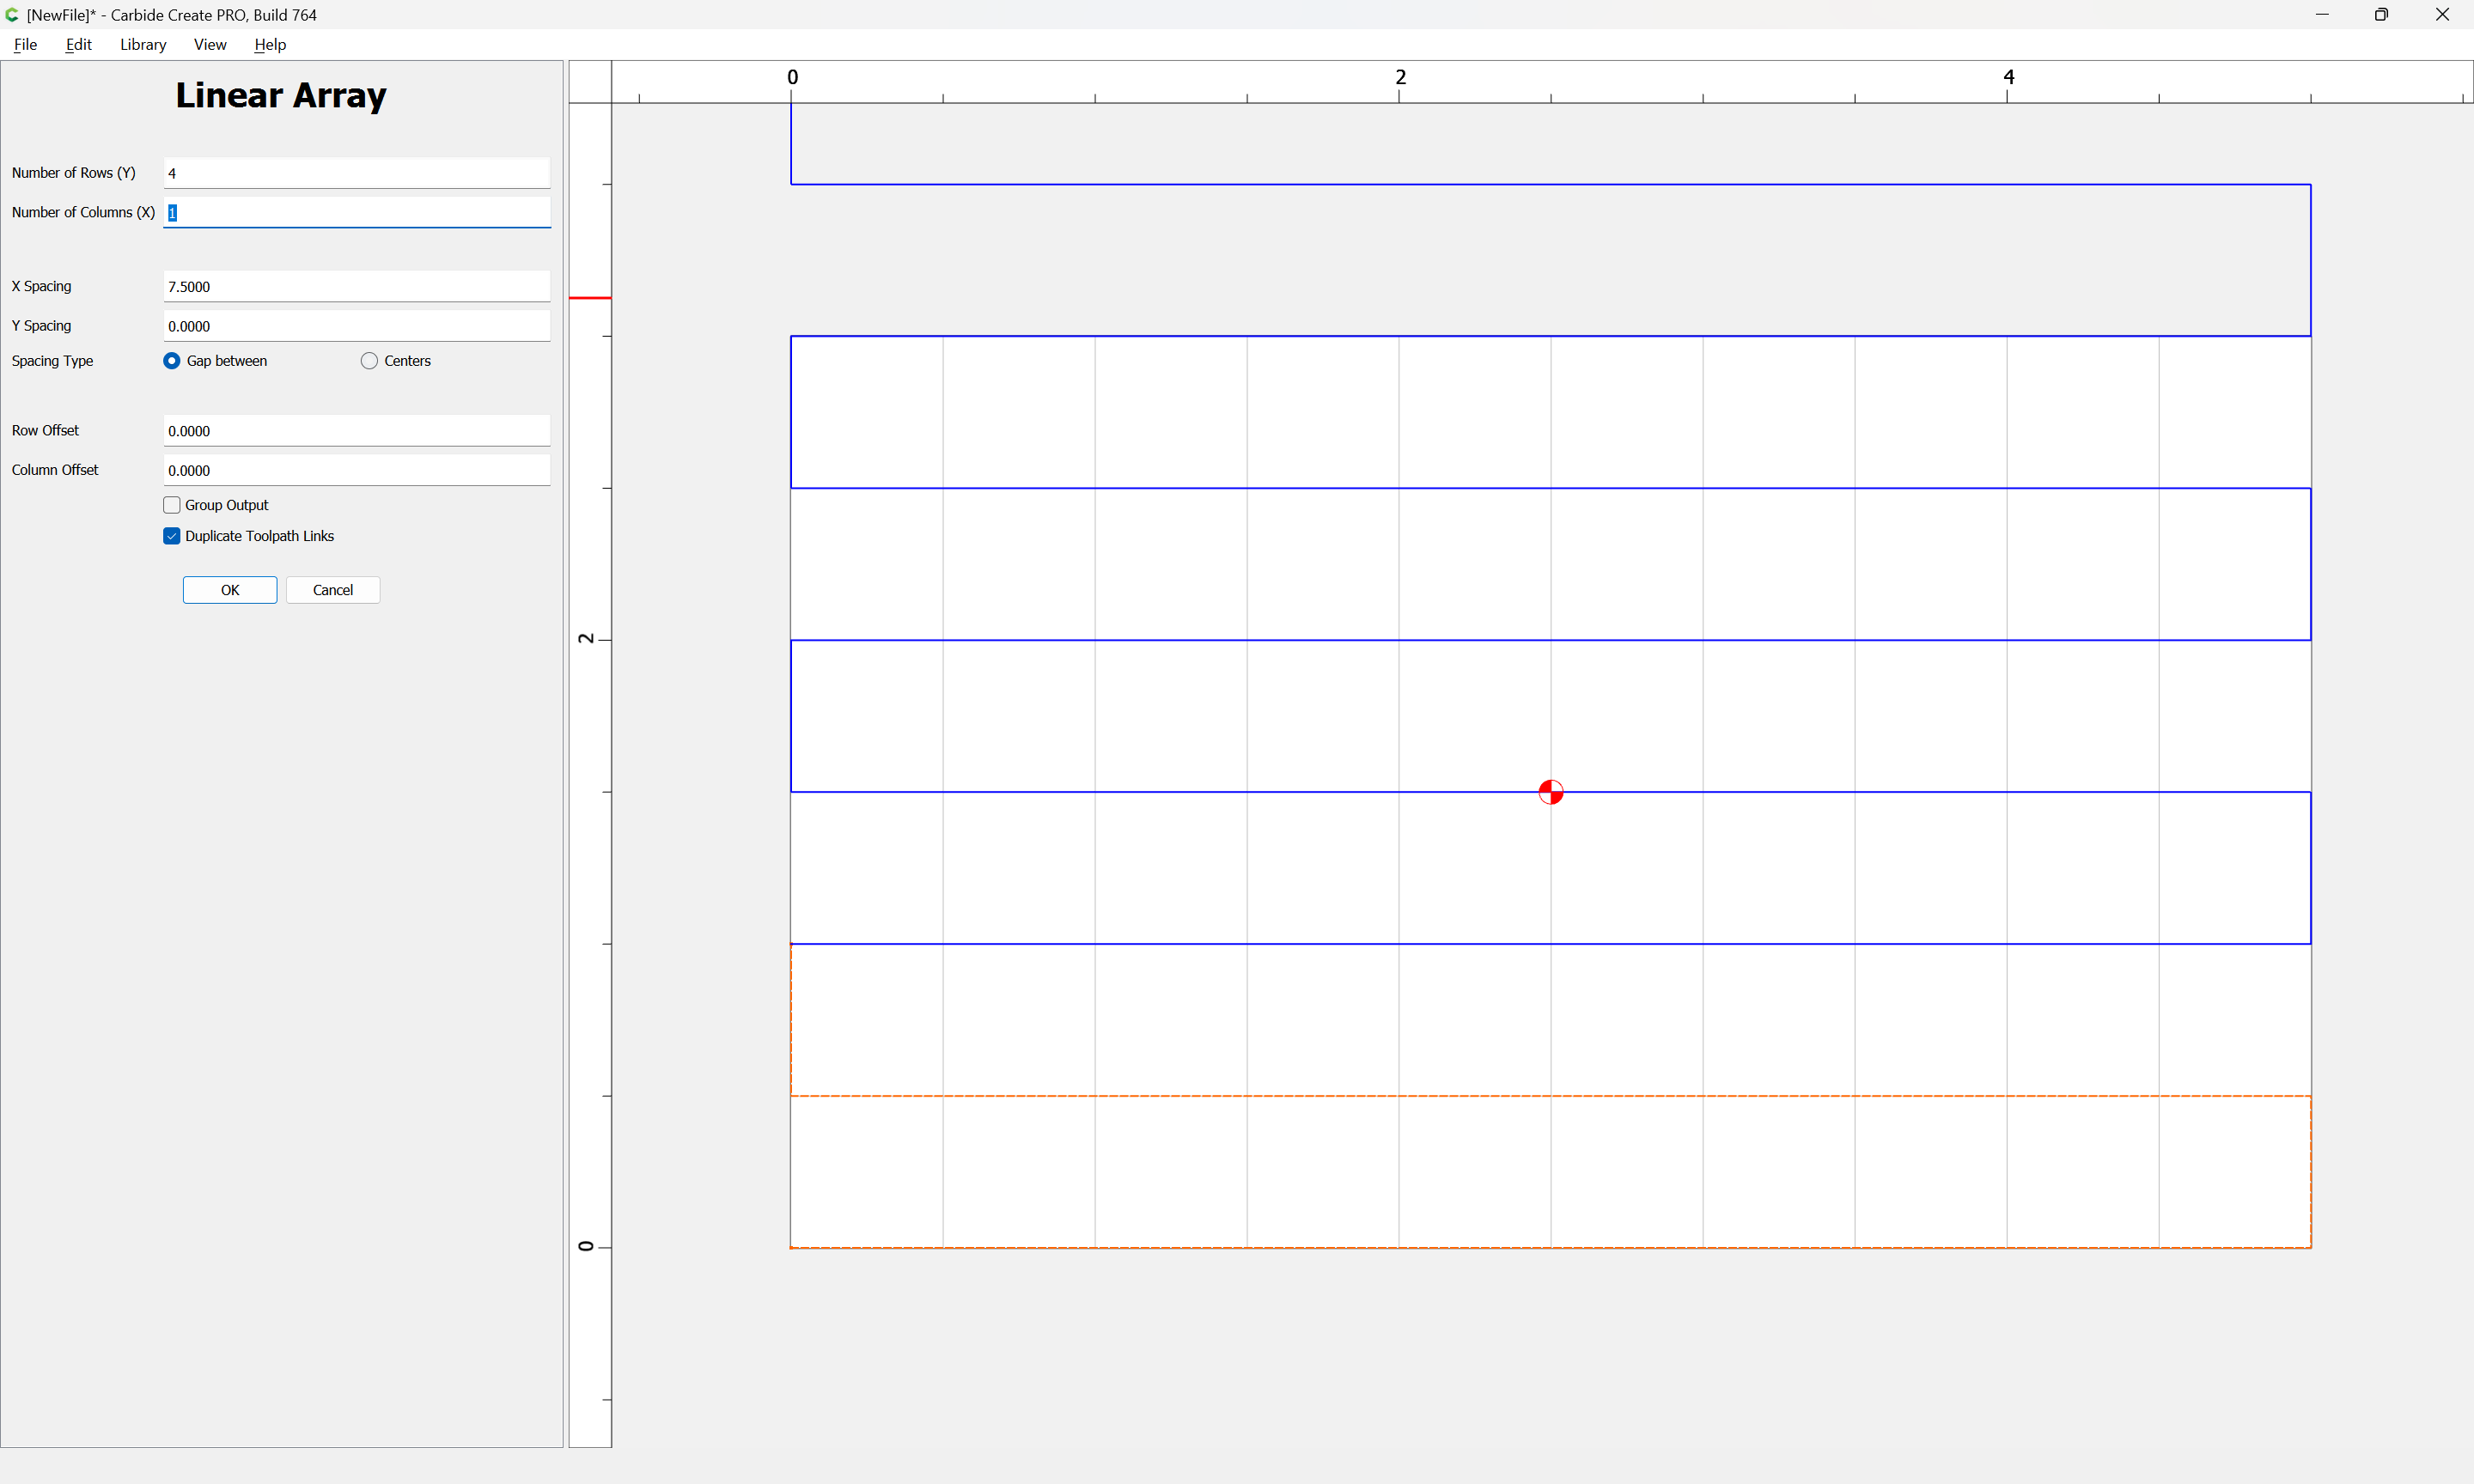Viewport: 2474px width, 1484px height.
Task: Open the File menu
Action: coord(25,44)
